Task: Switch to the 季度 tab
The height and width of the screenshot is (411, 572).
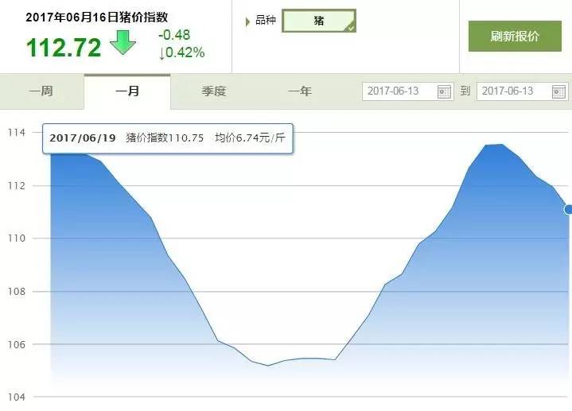Action: coord(214,91)
